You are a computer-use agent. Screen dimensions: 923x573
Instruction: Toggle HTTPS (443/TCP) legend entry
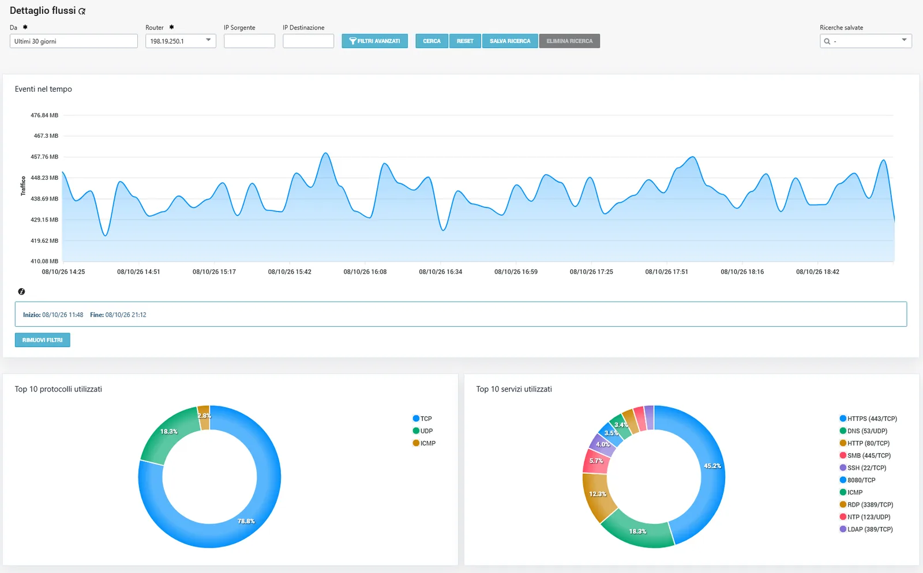tap(868, 419)
